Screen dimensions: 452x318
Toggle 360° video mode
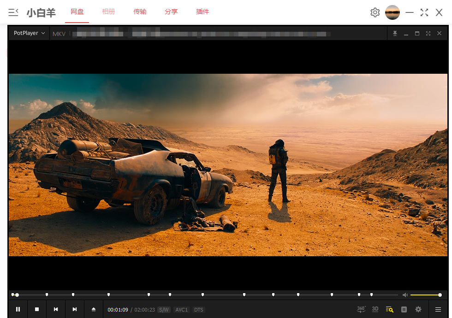361,309
